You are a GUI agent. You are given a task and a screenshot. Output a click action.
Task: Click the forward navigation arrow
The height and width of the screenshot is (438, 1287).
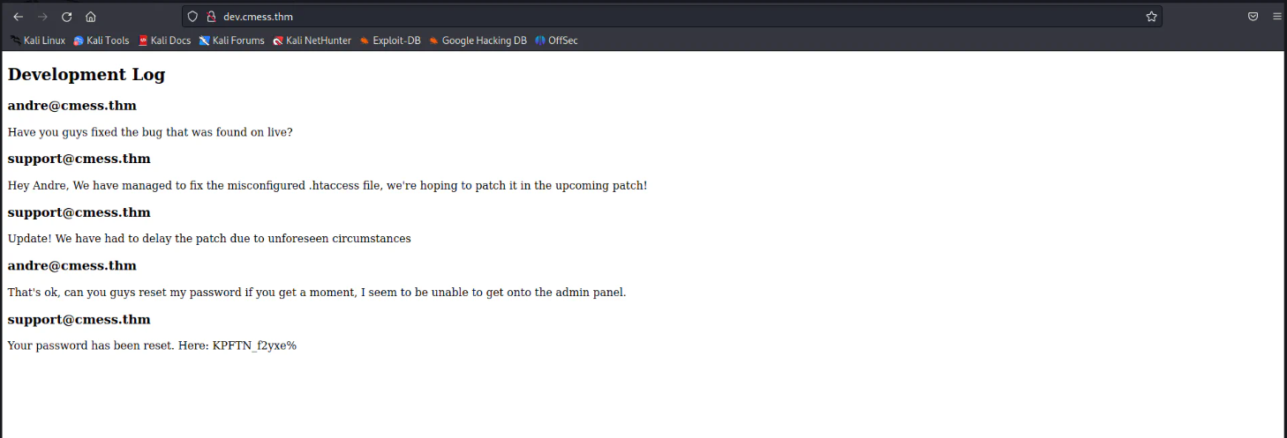42,17
